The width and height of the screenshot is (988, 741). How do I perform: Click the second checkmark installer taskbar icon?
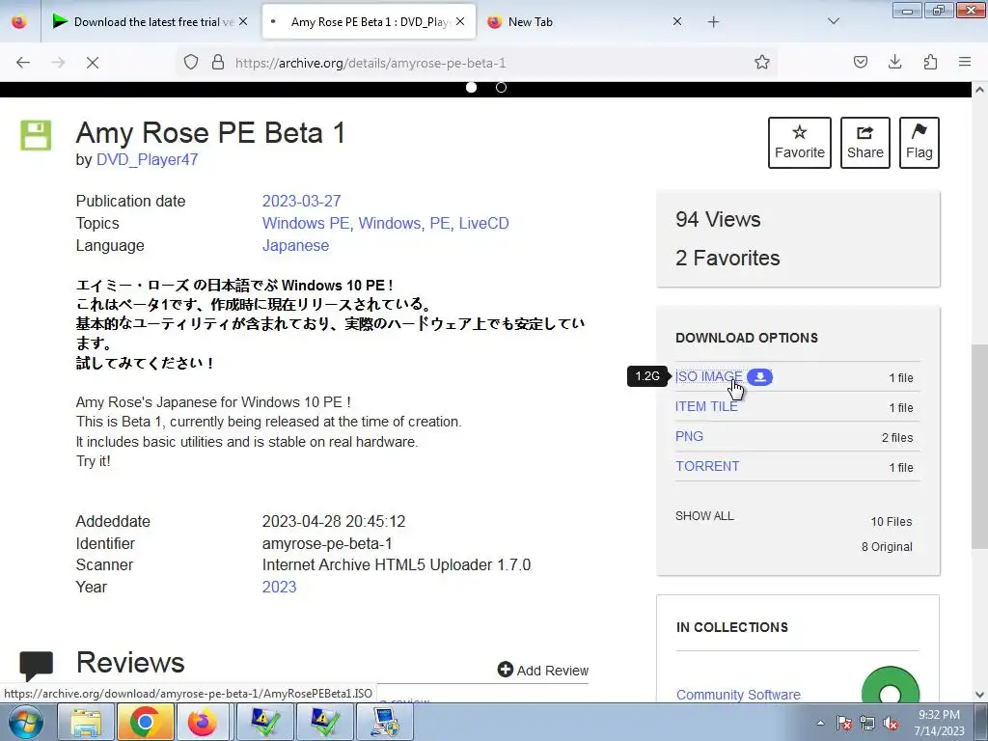pyautogui.click(x=324, y=722)
